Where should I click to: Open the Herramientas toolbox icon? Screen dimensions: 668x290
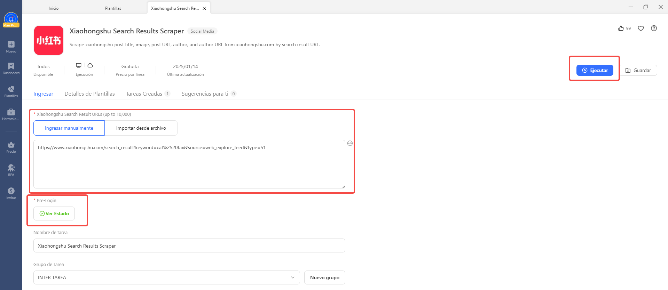(11, 112)
